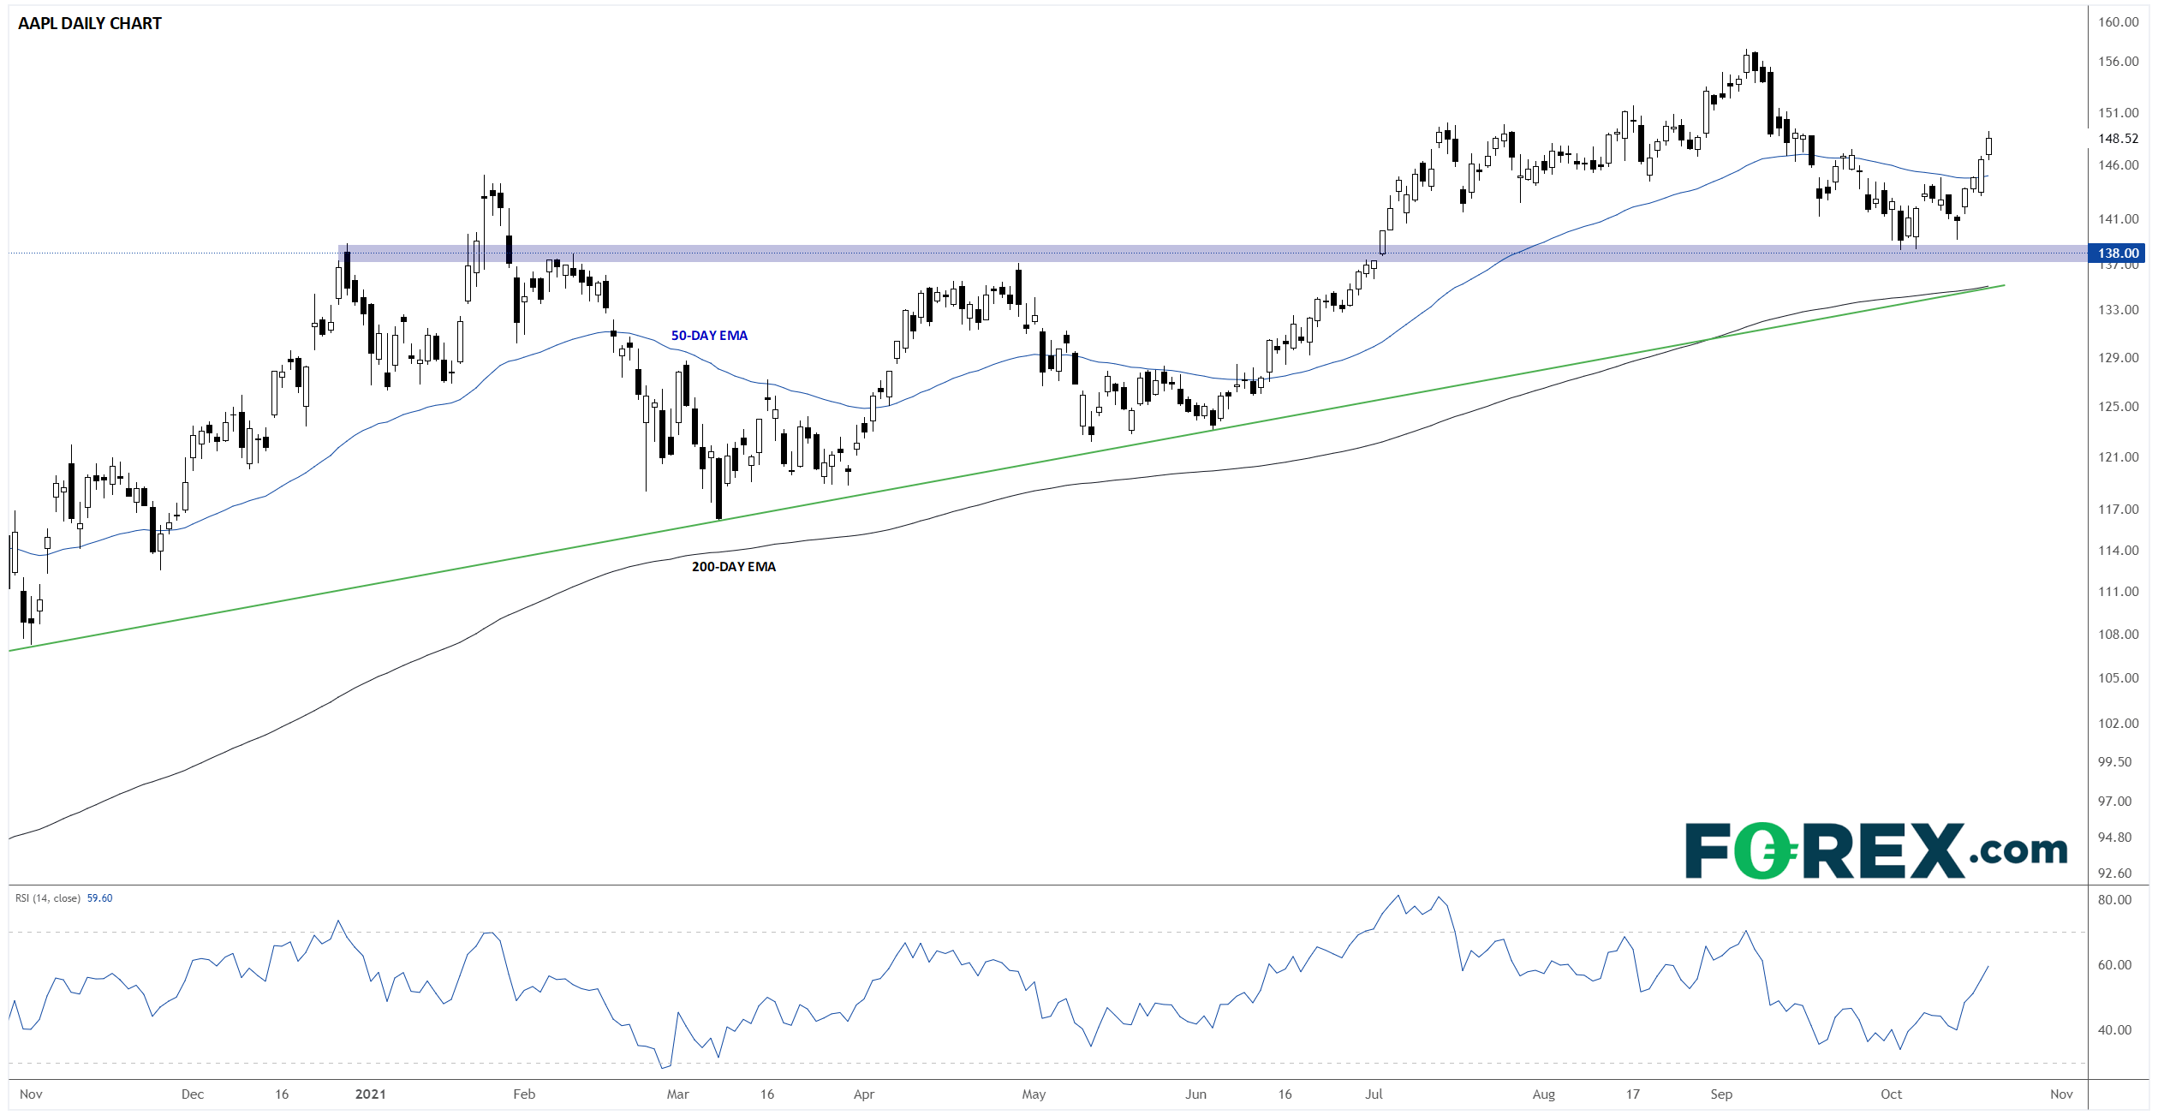The image size is (2158, 1115).
Task: Click the 138.00 price label
Action: pyautogui.click(x=2118, y=253)
